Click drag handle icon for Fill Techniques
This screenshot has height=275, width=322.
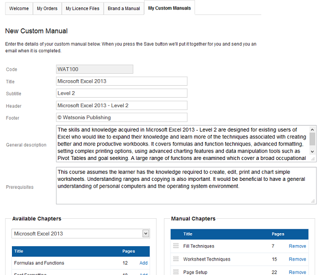click(x=176, y=246)
